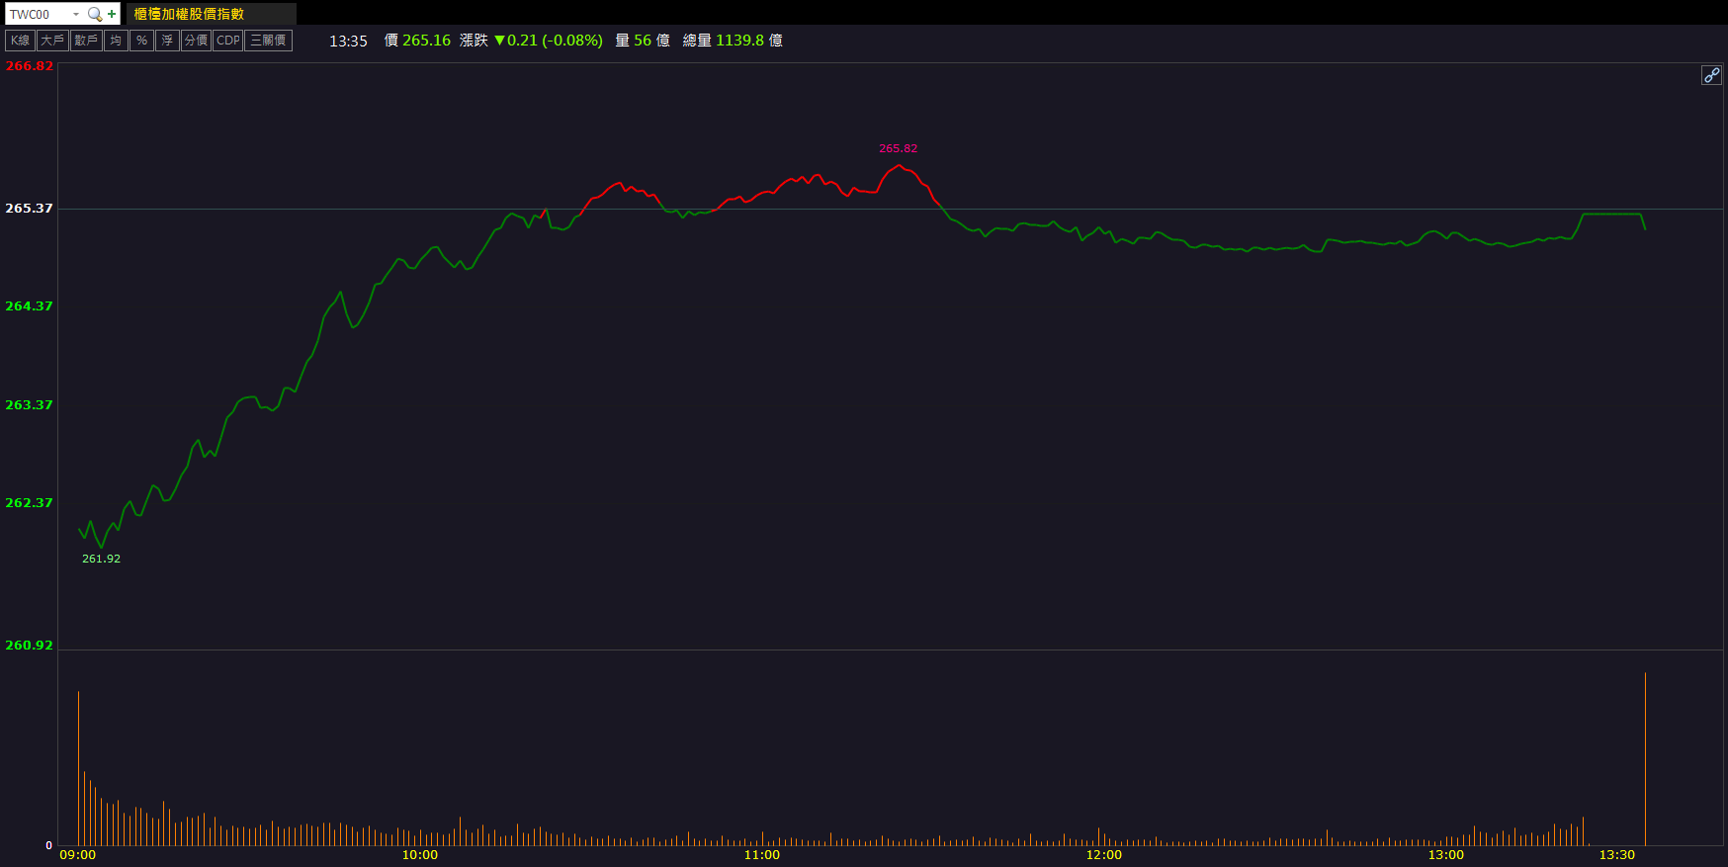Click the magnifier search icon beside TWC00
Image resolution: width=1728 pixels, height=867 pixels.
click(x=95, y=14)
